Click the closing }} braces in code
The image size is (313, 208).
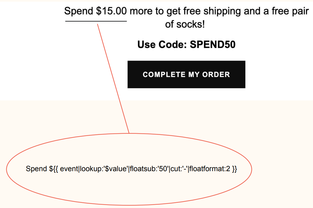tap(234, 169)
